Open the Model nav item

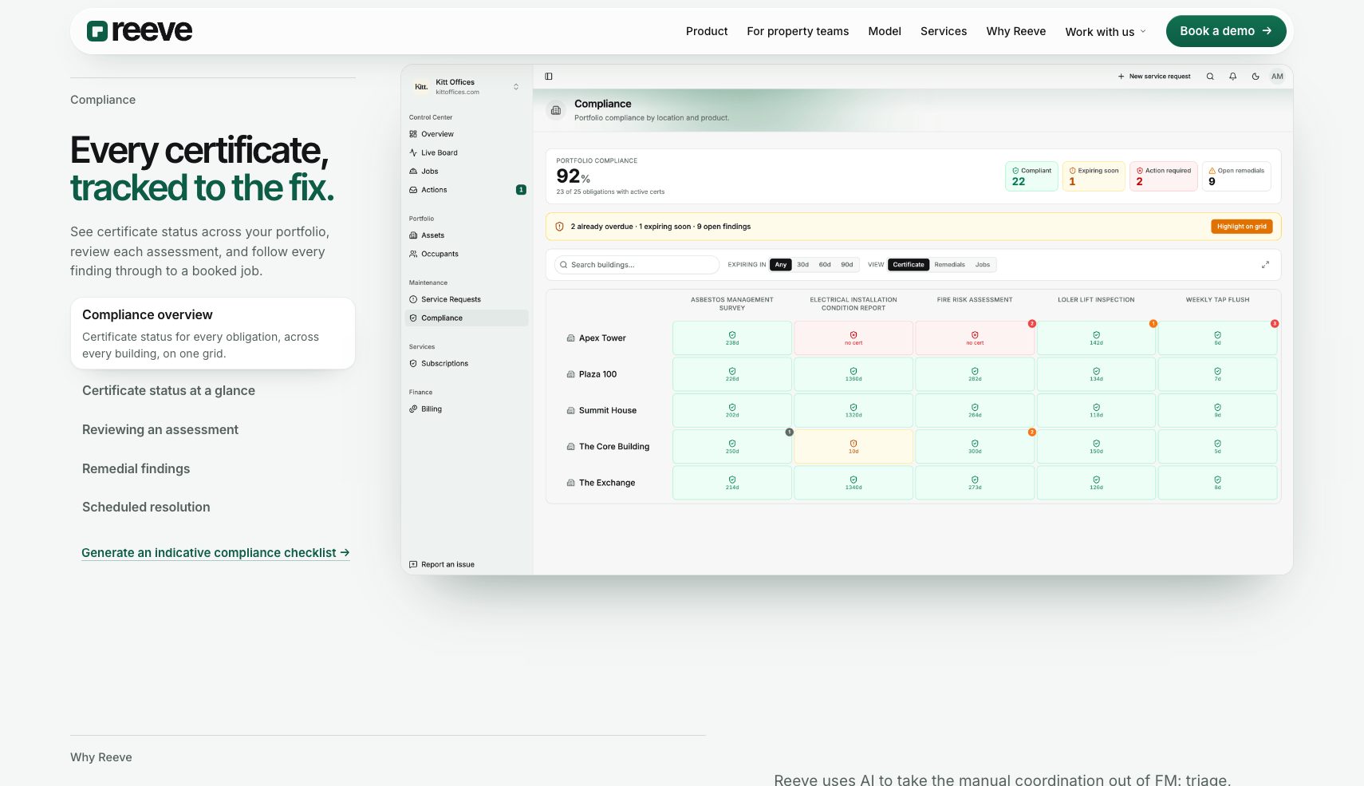coord(885,31)
